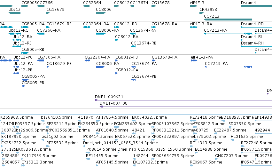This screenshot has width=272, height=167.
Task: Click protein Ubc12-PB
Action: (x=23, y=70)
